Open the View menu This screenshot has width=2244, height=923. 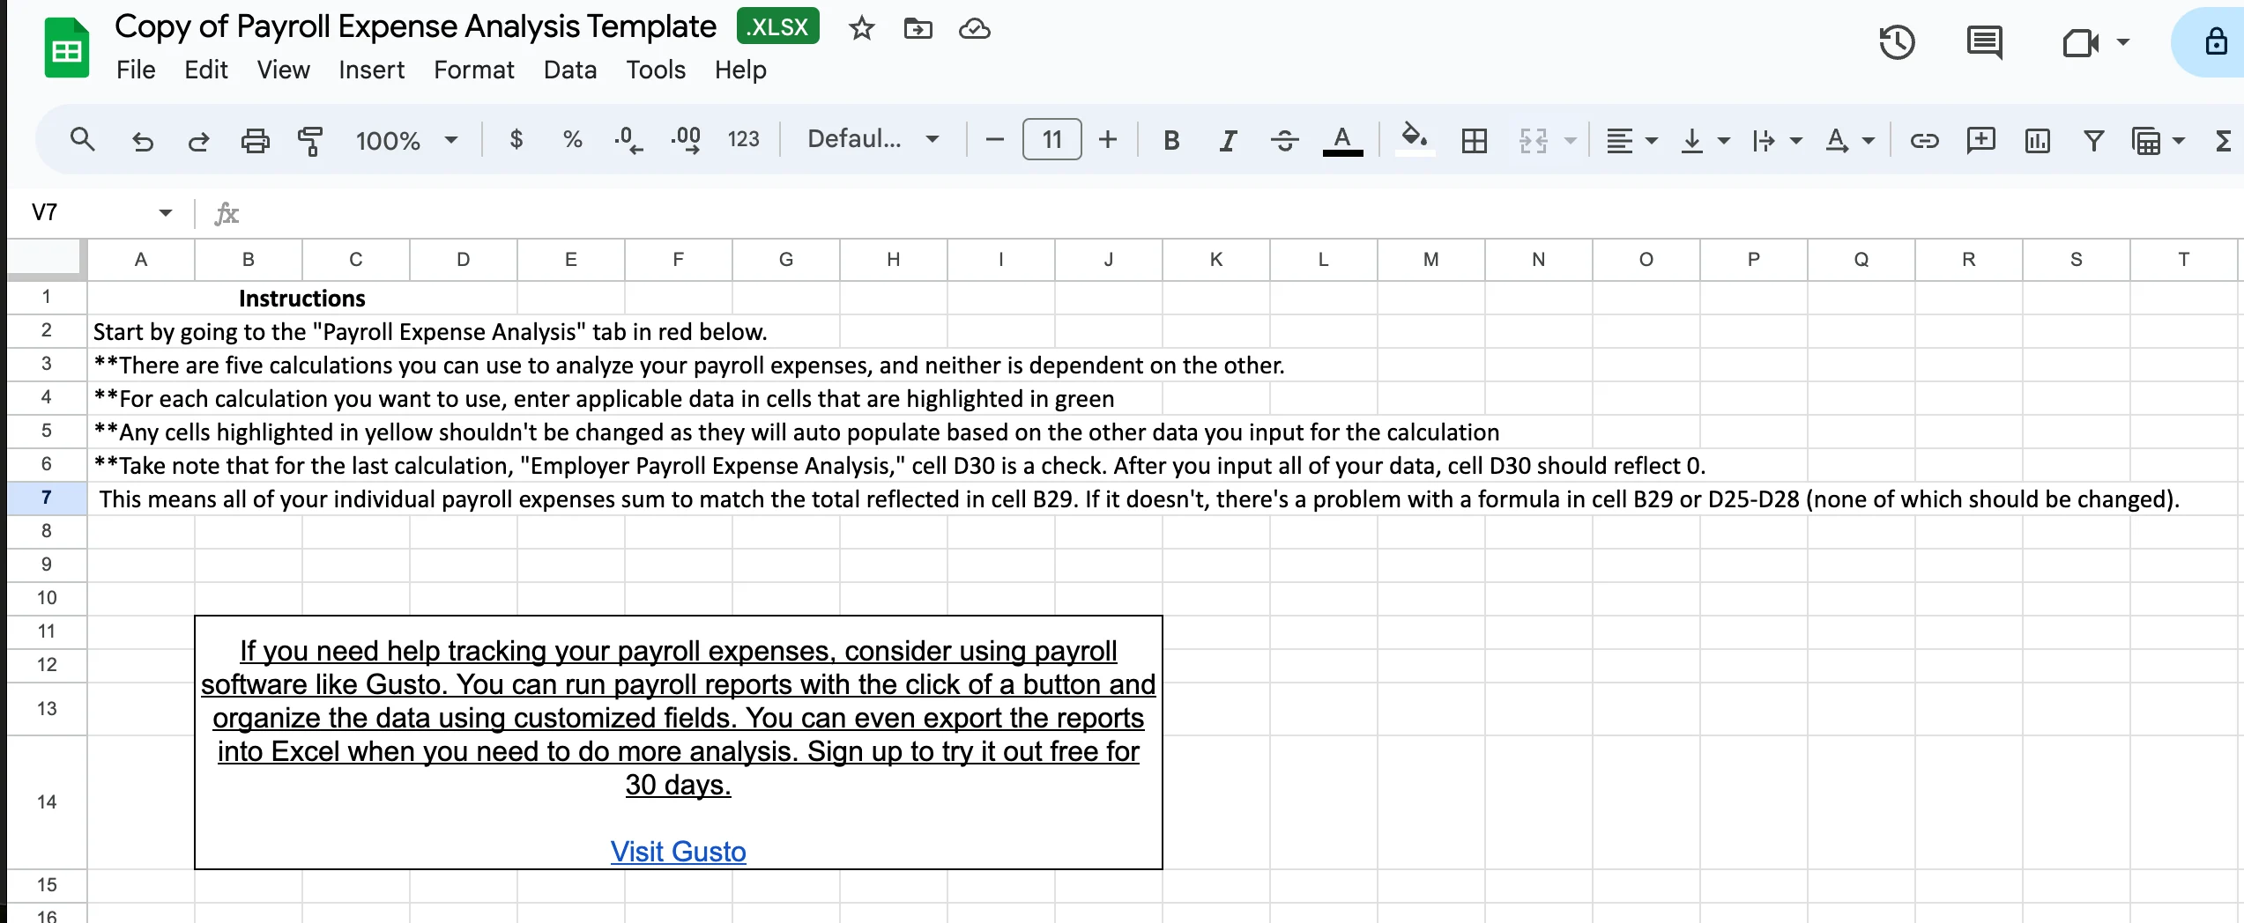(283, 70)
